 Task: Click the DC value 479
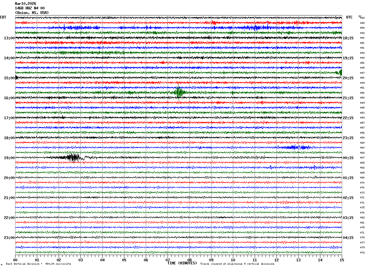point(362,248)
